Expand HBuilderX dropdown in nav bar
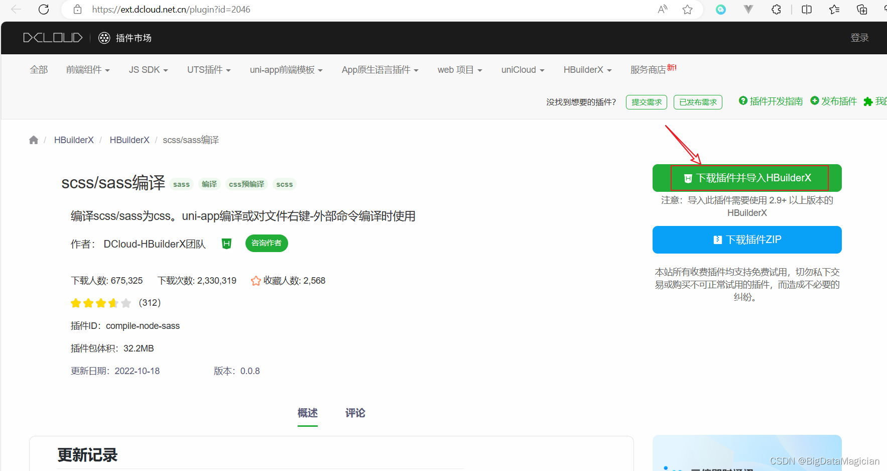Image resolution: width=887 pixels, height=471 pixels. (x=587, y=70)
